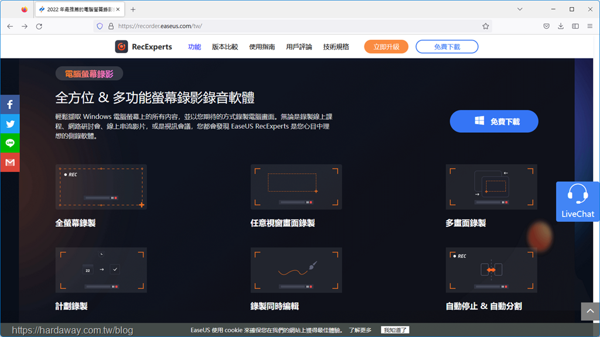Click the 計劃錄製 feature title

(x=71, y=306)
